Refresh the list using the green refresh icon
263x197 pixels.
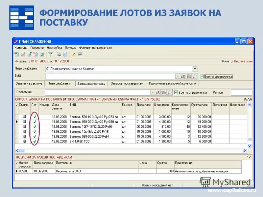[41, 55]
